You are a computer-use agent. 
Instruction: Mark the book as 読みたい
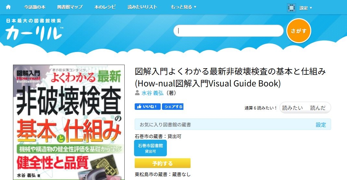coord(292,108)
